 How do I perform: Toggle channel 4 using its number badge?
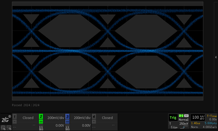94,116
